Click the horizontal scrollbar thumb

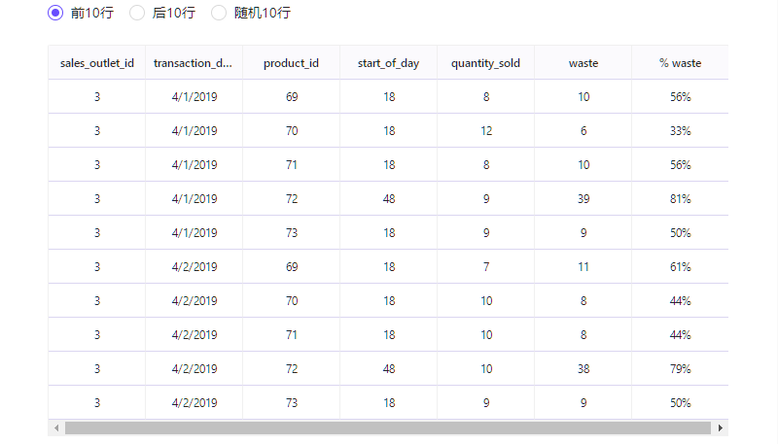pos(388,427)
